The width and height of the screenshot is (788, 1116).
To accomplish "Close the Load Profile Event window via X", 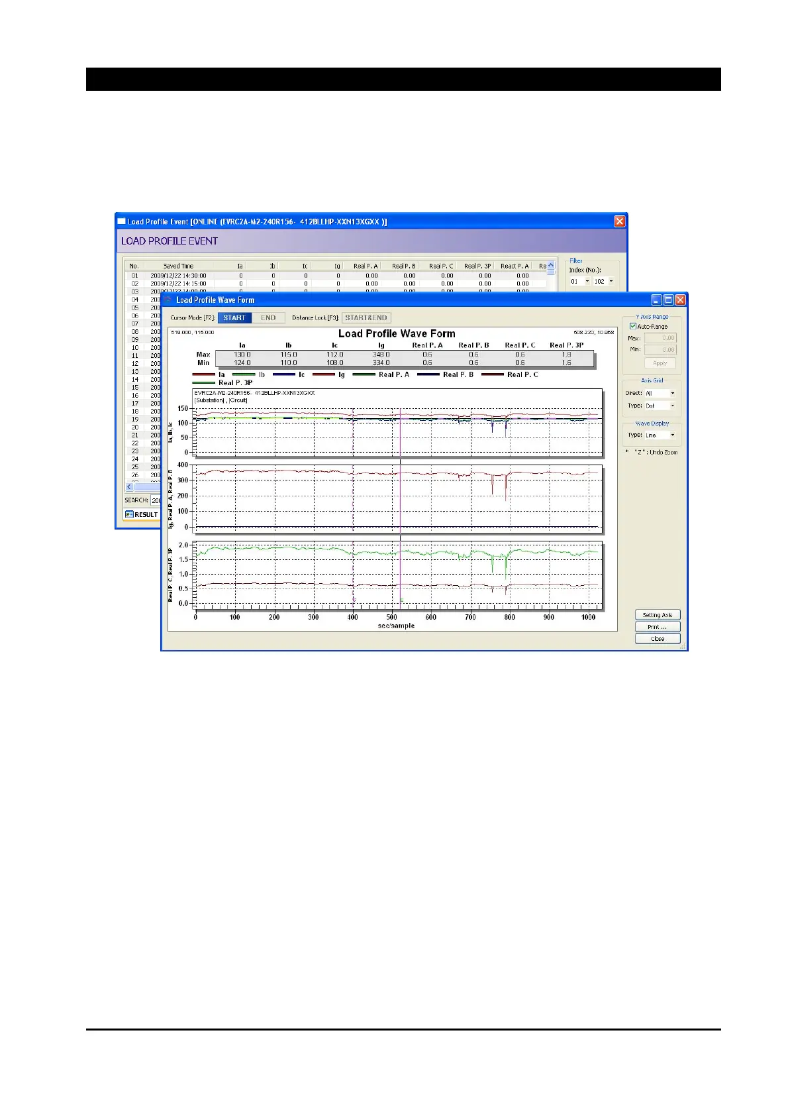I will (x=620, y=221).
